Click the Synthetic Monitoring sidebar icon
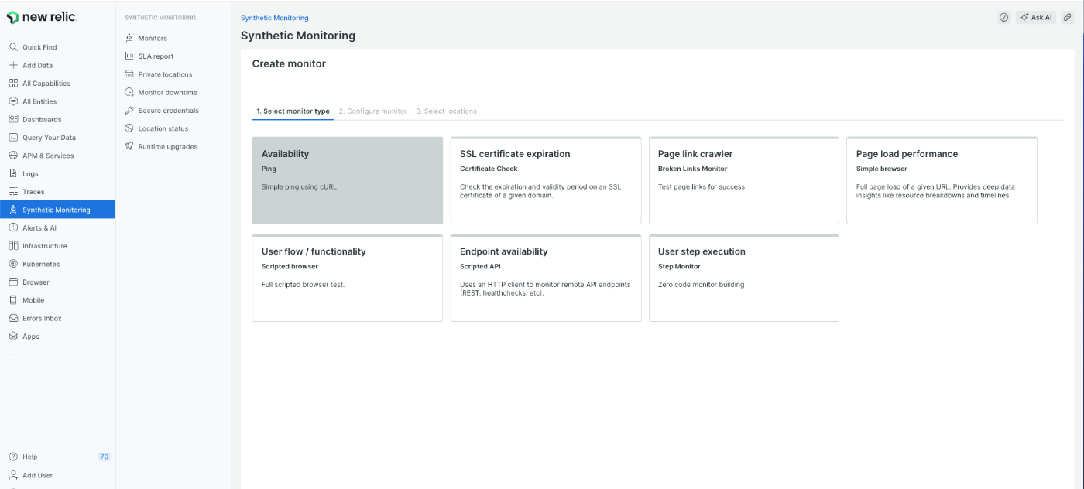The height and width of the screenshot is (489, 1084). 13,210
